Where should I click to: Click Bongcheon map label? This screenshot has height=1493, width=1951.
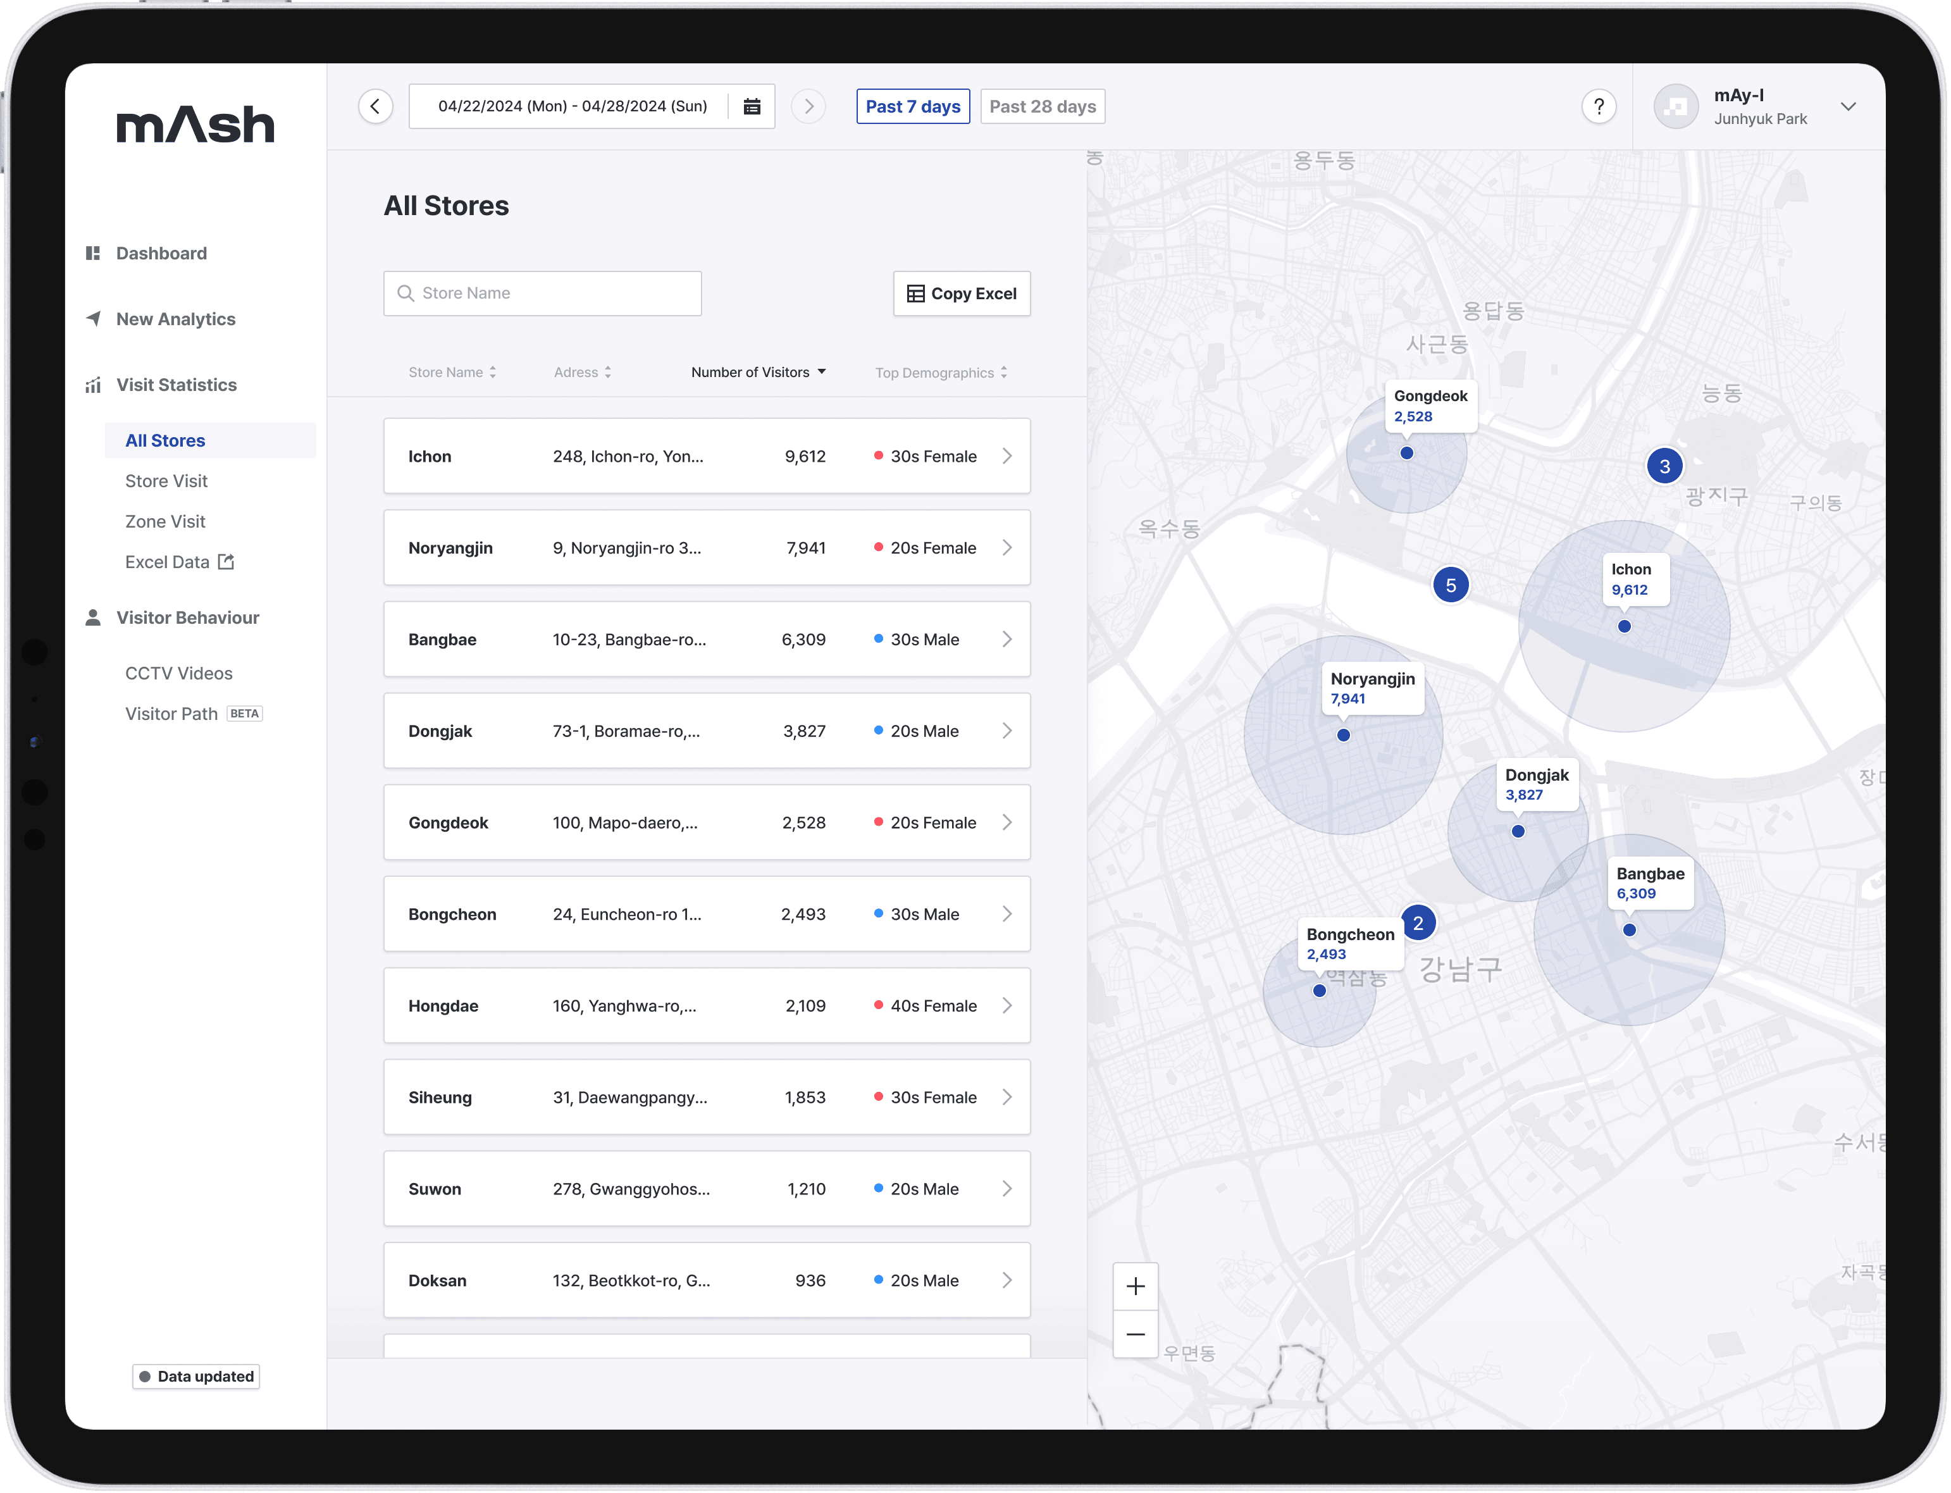(1351, 944)
